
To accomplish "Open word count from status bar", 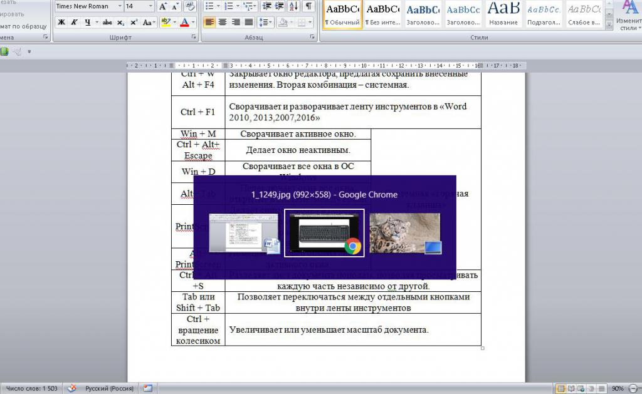I will pyautogui.click(x=31, y=388).
